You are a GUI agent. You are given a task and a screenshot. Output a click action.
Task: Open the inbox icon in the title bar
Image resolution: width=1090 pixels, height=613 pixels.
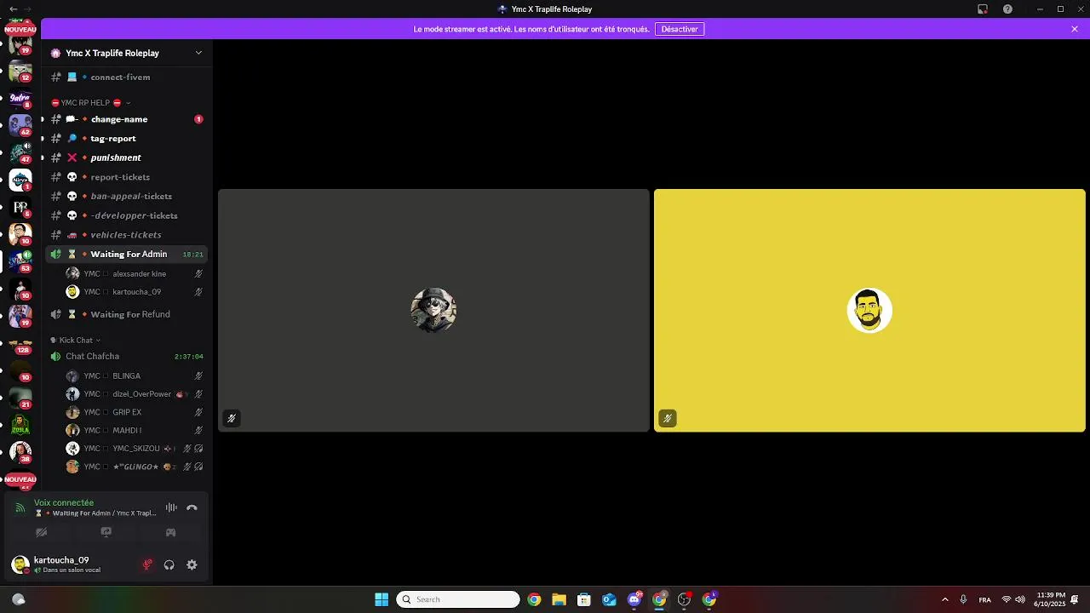(x=982, y=9)
